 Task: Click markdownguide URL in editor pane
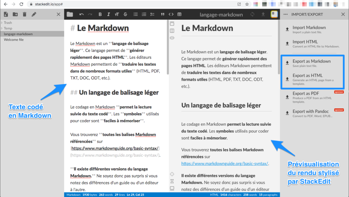pyautogui.click(x=115, y=148)
